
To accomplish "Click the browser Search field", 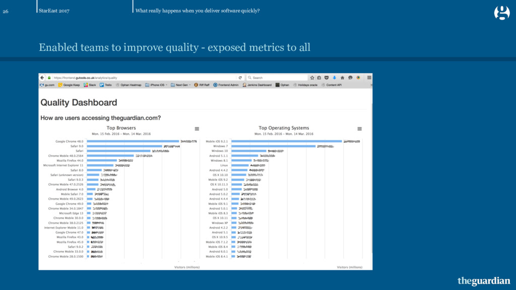I will coord(277,78).
